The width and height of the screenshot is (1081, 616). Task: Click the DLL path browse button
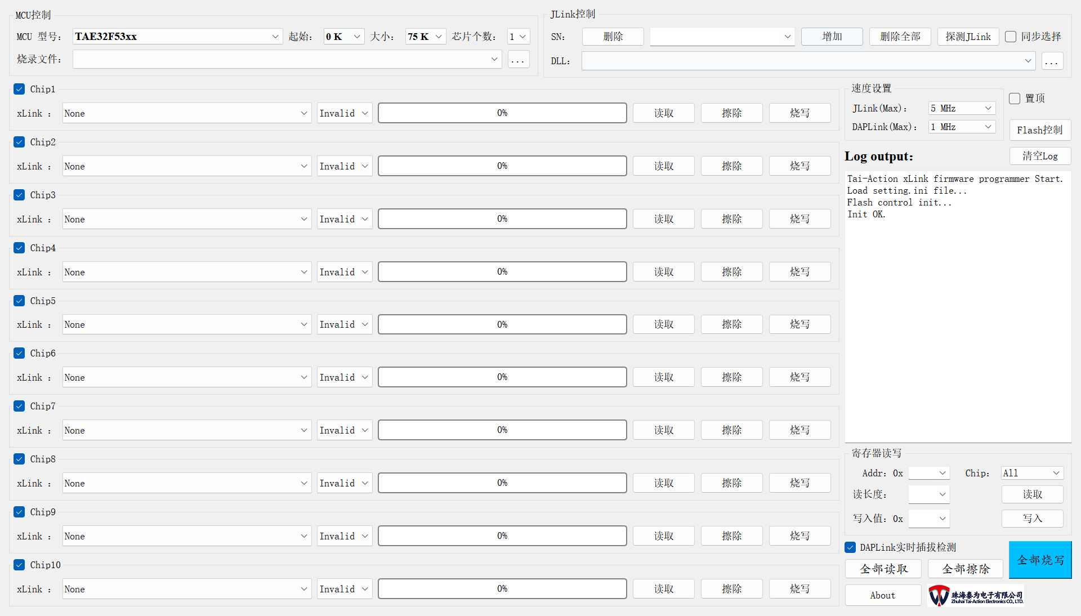tap(1052, 61)
